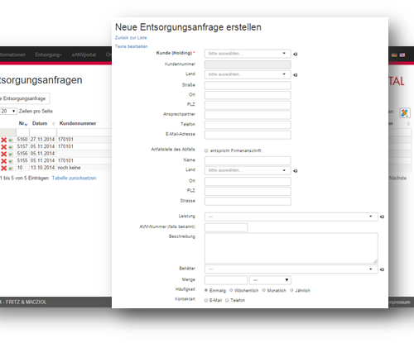Screen dimensions: 414x343
Task: Switch language using the German flag
Action: point(394,55)
